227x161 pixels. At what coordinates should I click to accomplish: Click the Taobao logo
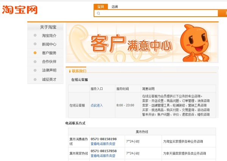click(20, 10)
